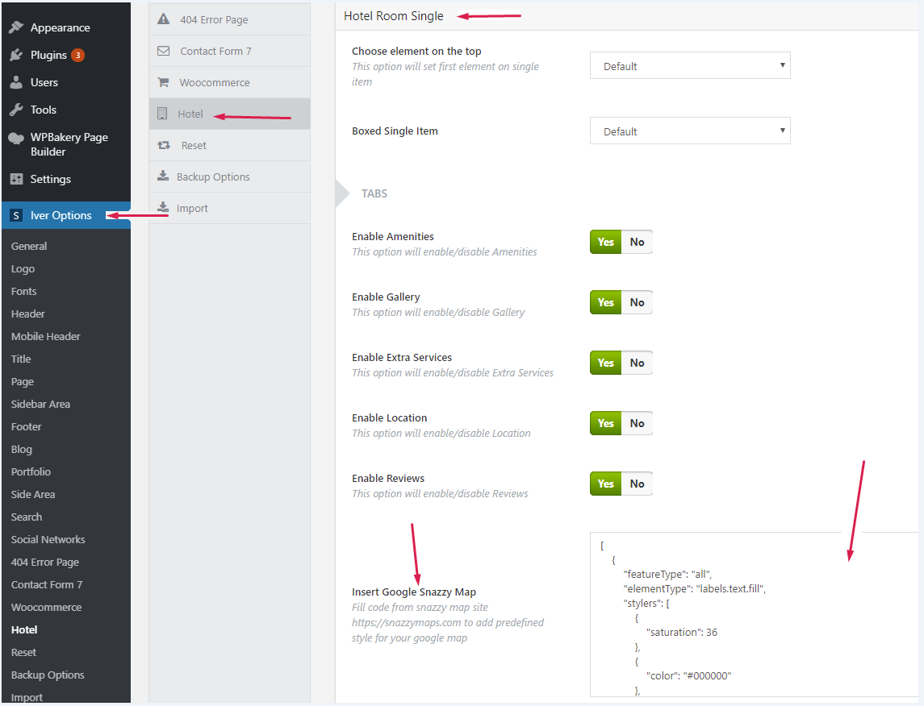
Task: Open Sidebar Area submenu item
Action: (40, 405)
